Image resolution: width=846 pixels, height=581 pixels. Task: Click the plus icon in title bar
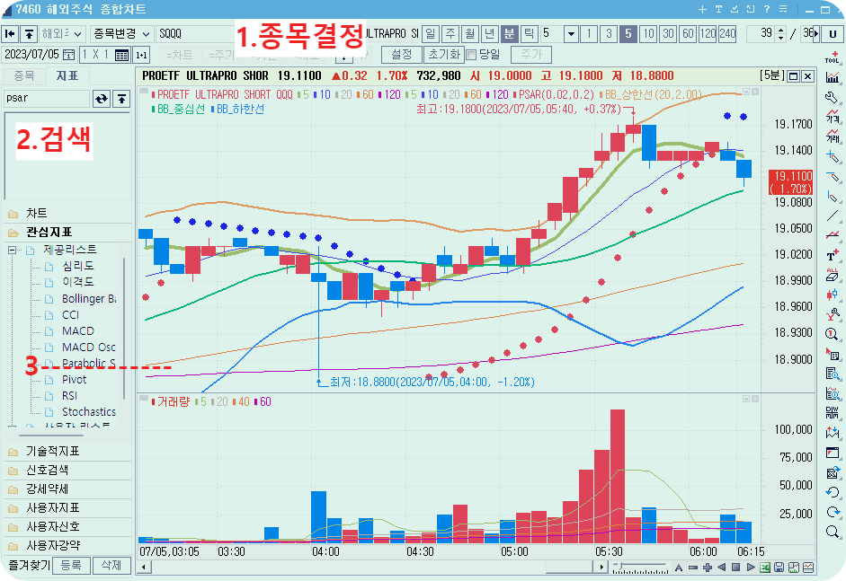tap(702, 9)
